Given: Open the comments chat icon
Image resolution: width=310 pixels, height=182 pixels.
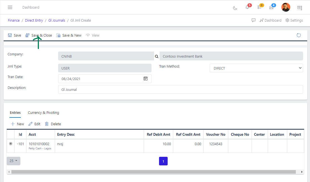Looking at the screenshot, I should pyautogui.click(x=254, y=20).
